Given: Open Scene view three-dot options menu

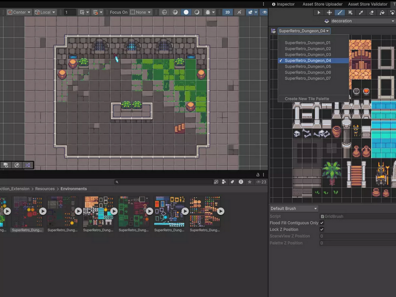Looking at the screenshot, I should point(263,4).
